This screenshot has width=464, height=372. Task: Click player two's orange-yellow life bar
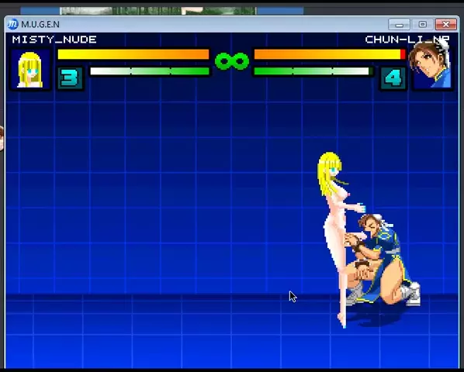pos(330,54)
